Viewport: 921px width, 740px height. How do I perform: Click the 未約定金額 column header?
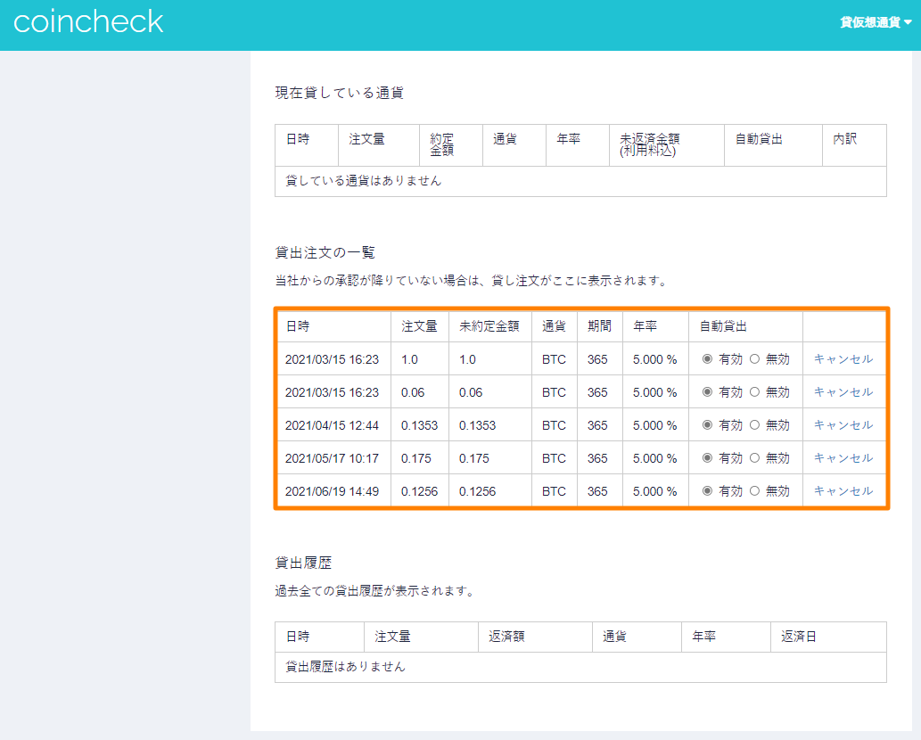(489, 326)
